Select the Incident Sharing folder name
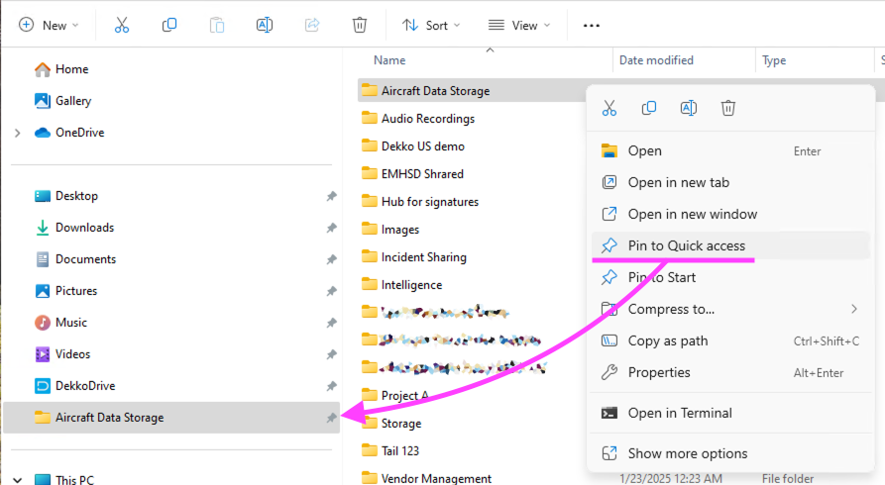 [x=424, y=256]
